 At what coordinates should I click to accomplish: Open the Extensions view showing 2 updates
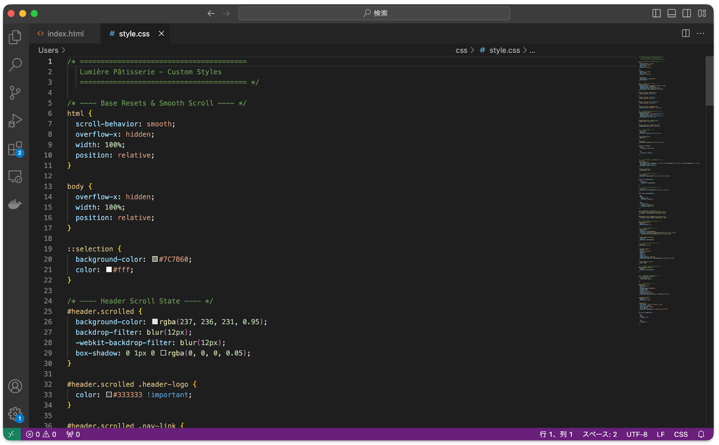click(x=15, y=148)
